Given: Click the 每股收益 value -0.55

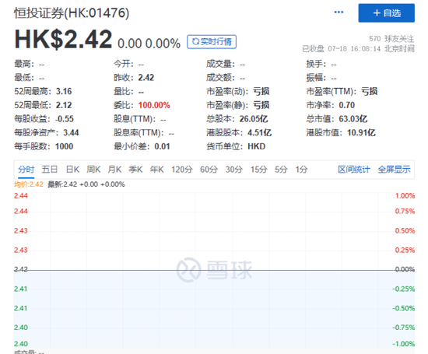Looking at the screenshot, I should (65, 119).
